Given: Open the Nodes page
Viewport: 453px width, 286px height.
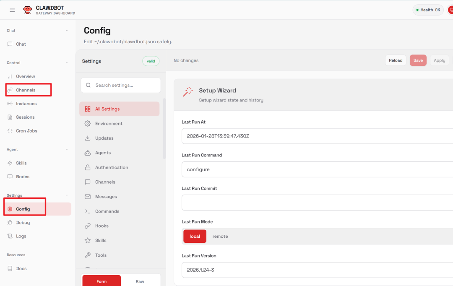Looking at the screenshot, I should coord(38,177).
